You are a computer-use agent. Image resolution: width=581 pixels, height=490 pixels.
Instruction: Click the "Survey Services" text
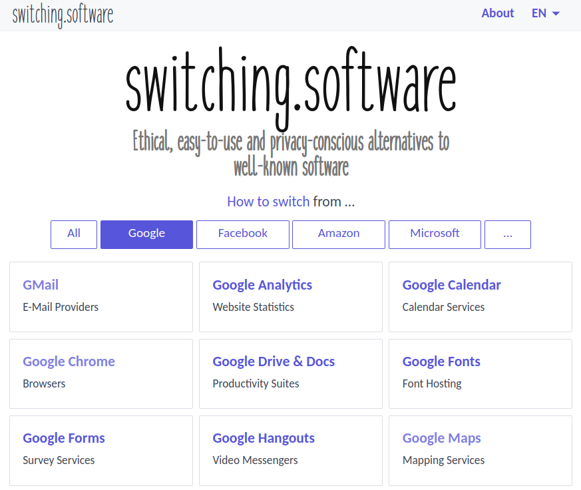point(59,460)
